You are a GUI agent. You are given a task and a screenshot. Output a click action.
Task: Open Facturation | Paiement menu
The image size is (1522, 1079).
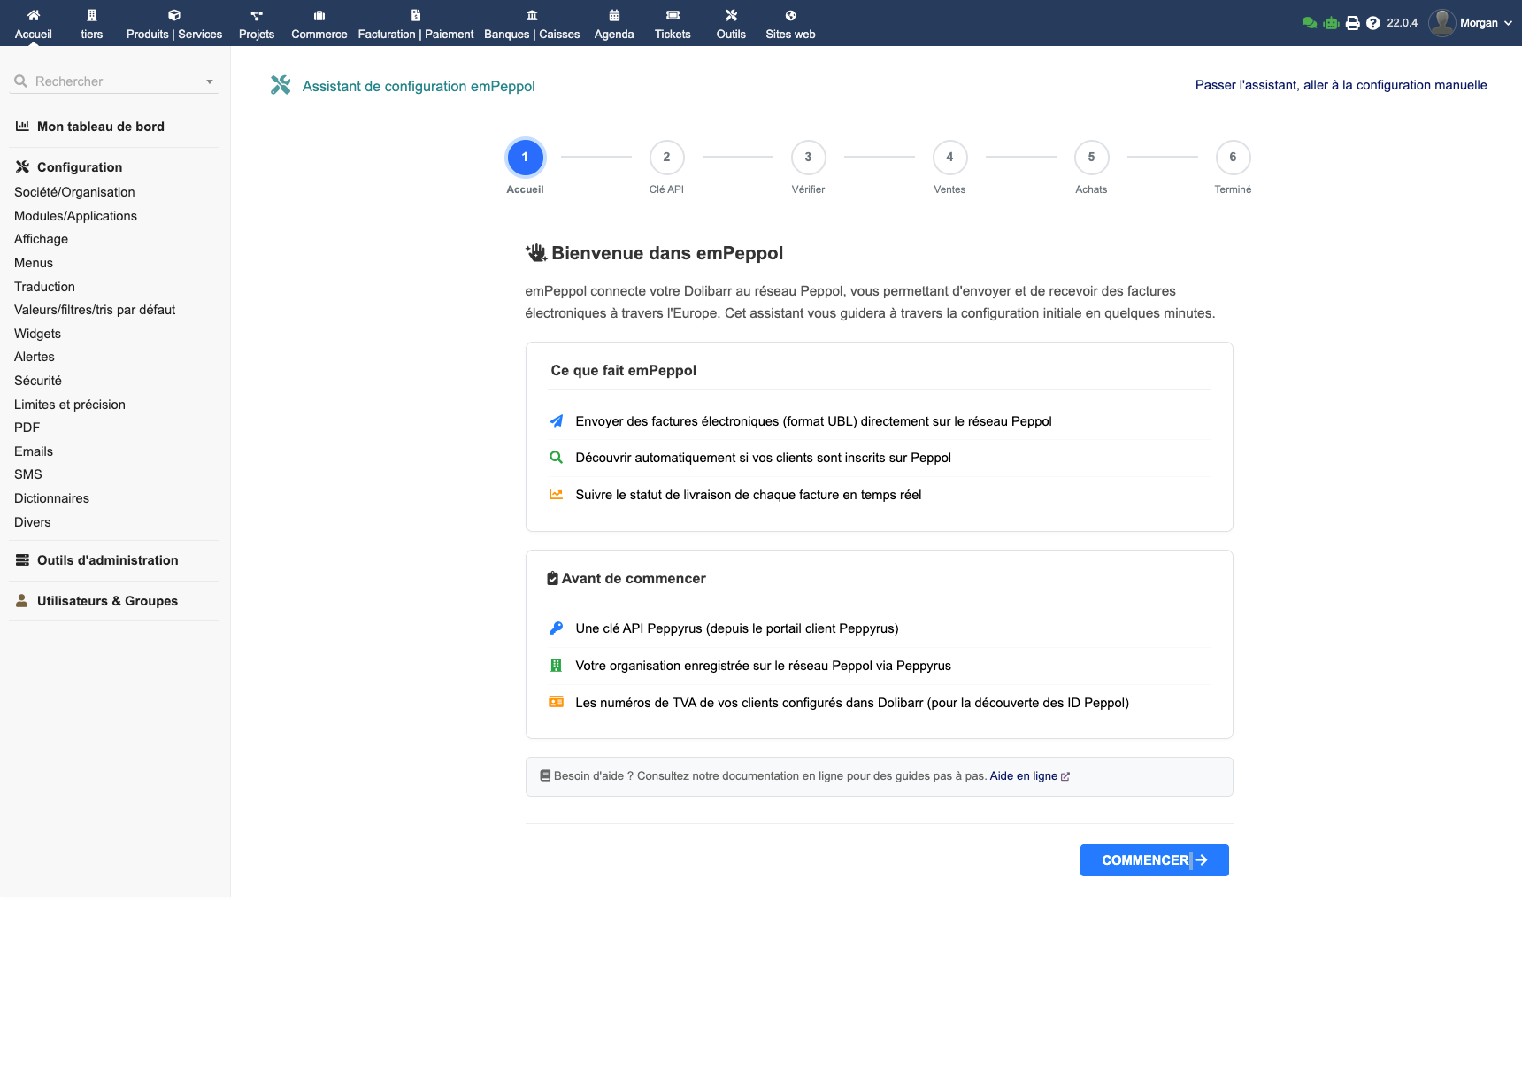point(416,24)
